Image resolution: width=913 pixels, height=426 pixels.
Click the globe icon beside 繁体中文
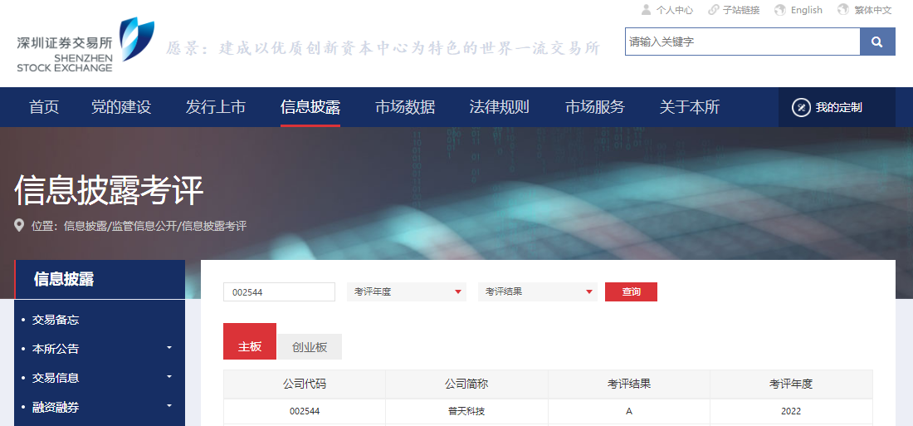(843, 10)
